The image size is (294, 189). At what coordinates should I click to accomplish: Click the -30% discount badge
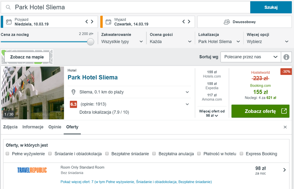[286, 72]
